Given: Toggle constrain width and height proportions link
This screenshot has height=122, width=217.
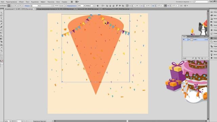Looking at the screenshot, I should point(165,6).
